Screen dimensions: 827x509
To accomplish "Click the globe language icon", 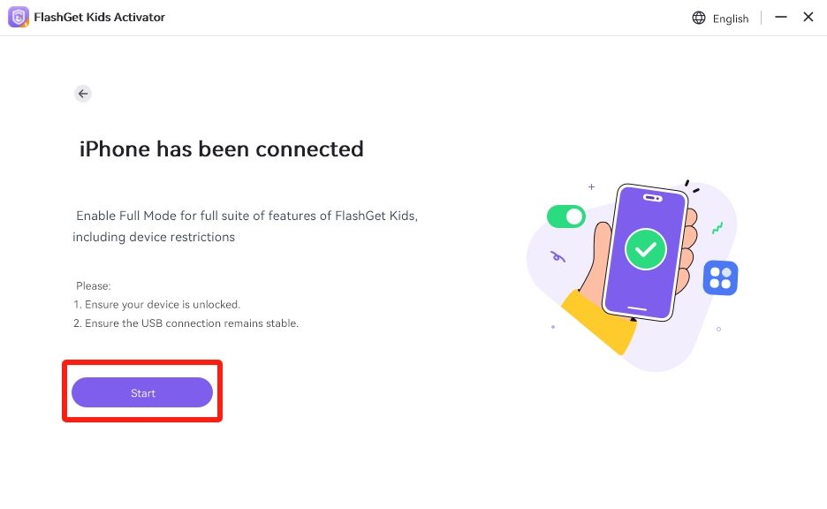I will [x=699, y=18].
